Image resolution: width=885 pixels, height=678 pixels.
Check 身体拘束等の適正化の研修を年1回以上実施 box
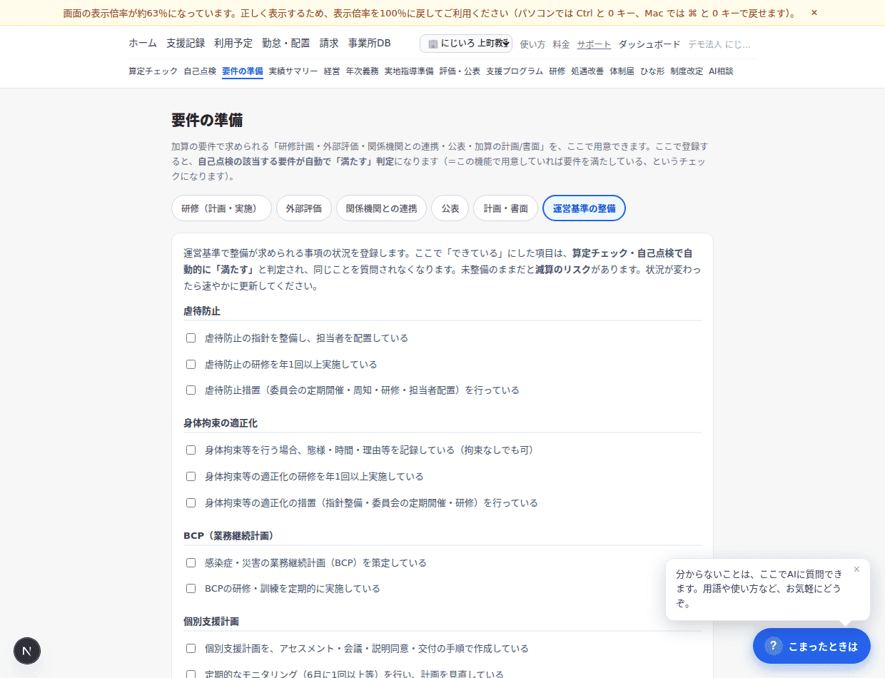(x=191, y=477)
